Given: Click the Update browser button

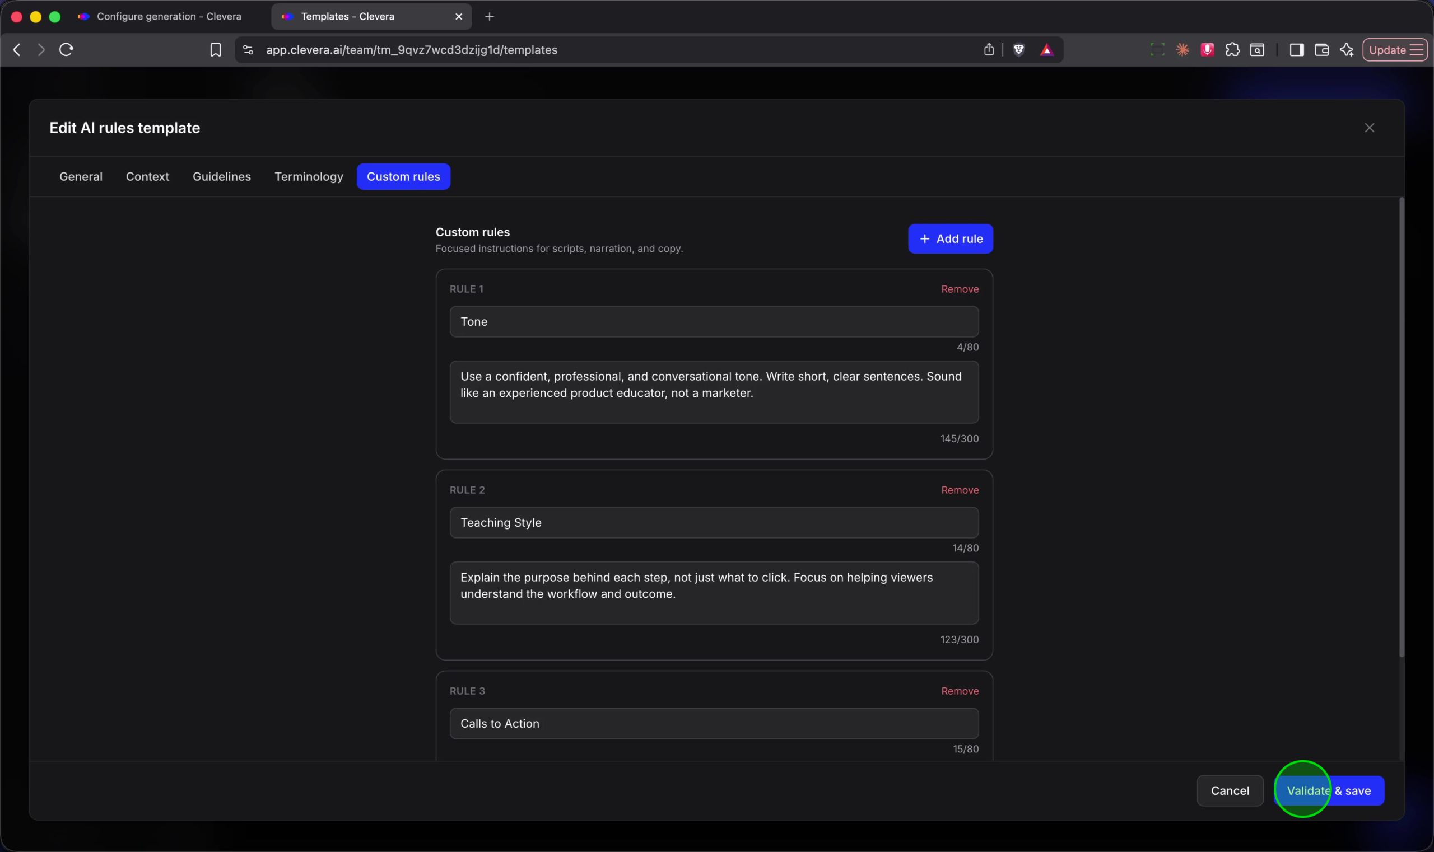Looking at the screenshot, I should [x=1395, y=50].
